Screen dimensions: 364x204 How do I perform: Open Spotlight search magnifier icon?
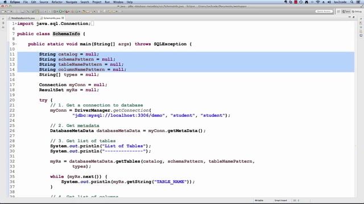pos(352,2)
